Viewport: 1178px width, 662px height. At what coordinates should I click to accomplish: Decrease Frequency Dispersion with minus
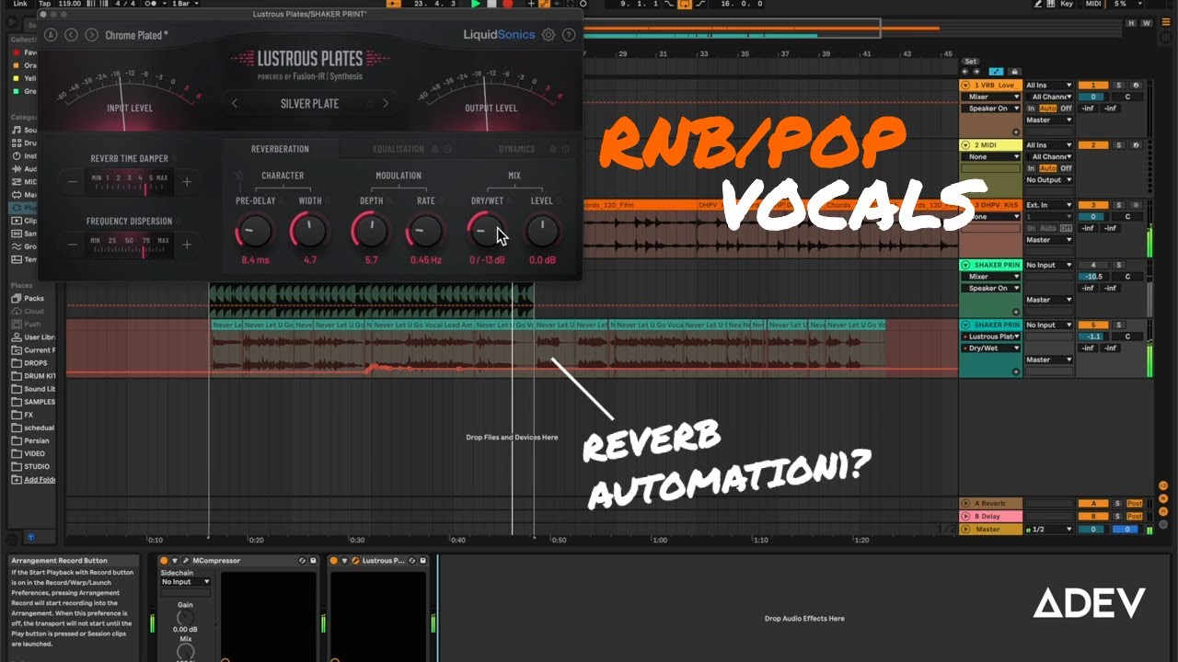tap(73, 245)
